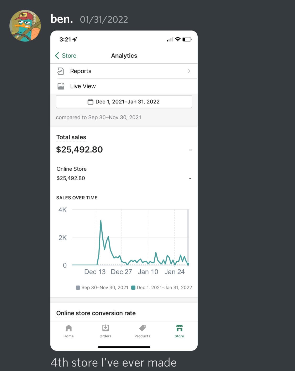Select the Store tab icon
This screenshot has height=371, width=295.
coord(179,328)
